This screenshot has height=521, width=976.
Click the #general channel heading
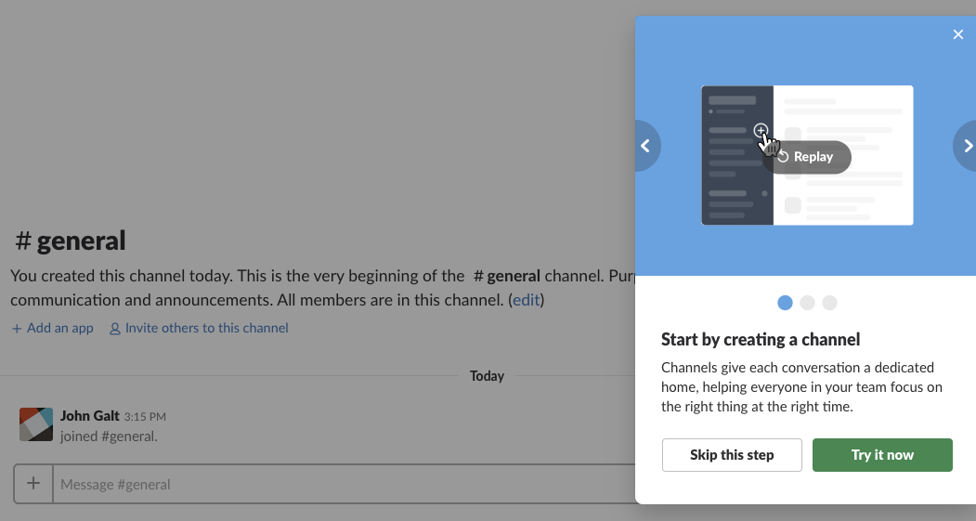(x=71, y=241)
